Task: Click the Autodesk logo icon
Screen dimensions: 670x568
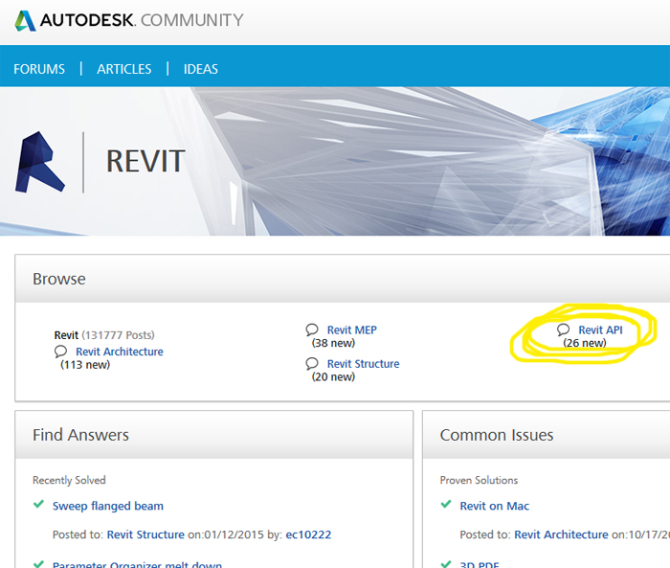Action: pos(25,20)
